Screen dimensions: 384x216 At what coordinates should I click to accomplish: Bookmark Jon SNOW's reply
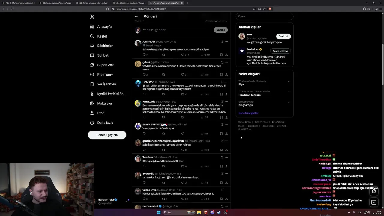point(221,55)
